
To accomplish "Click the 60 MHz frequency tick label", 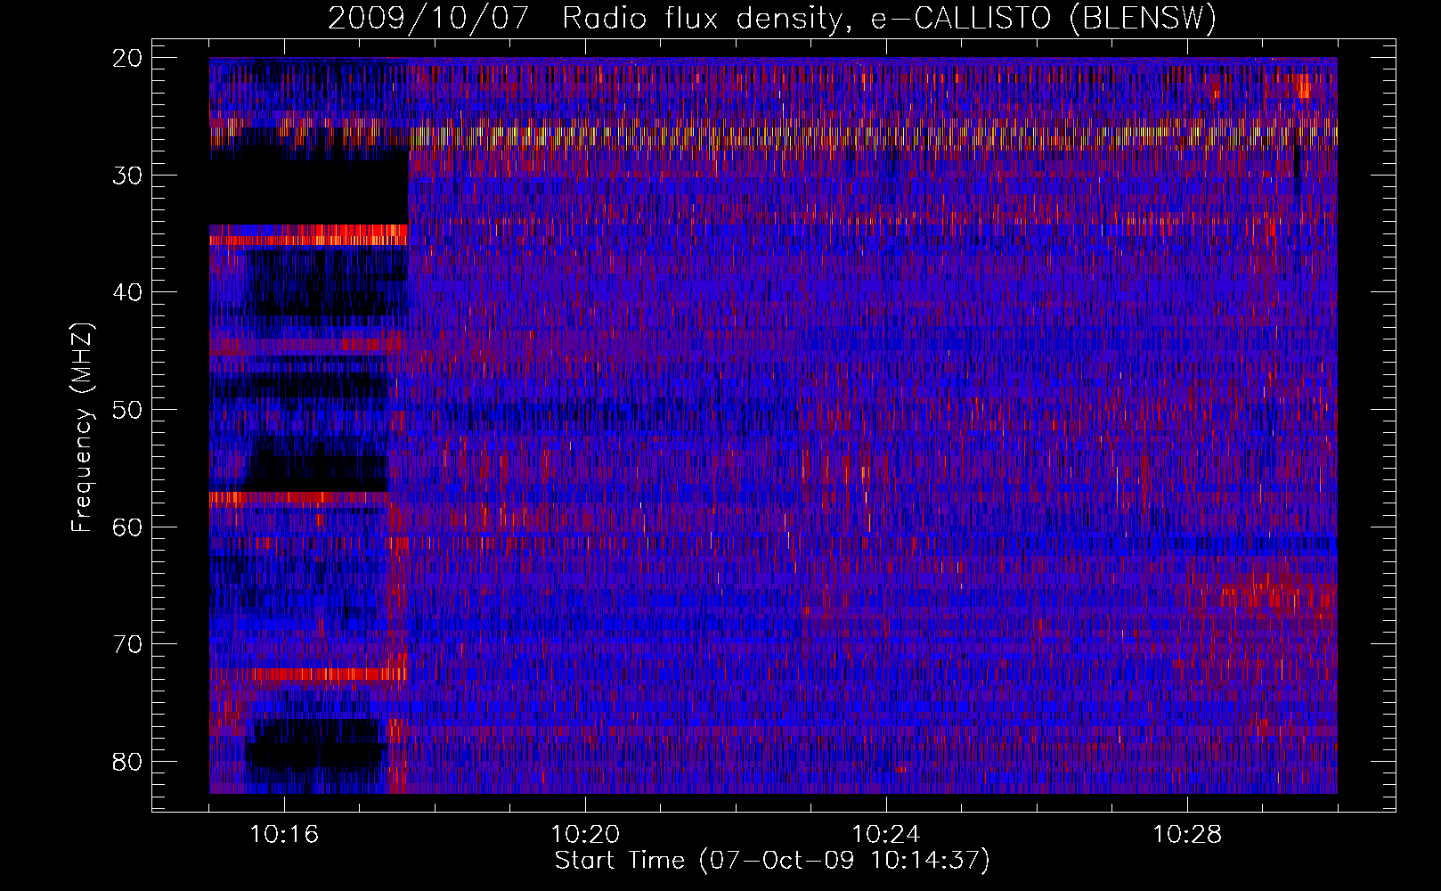I will (x=128, y=527).
